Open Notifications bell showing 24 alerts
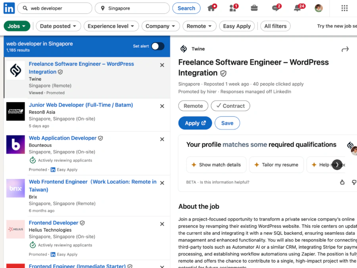Image resolution: width=357 pixels, height=268 pixels. (297, 8)
